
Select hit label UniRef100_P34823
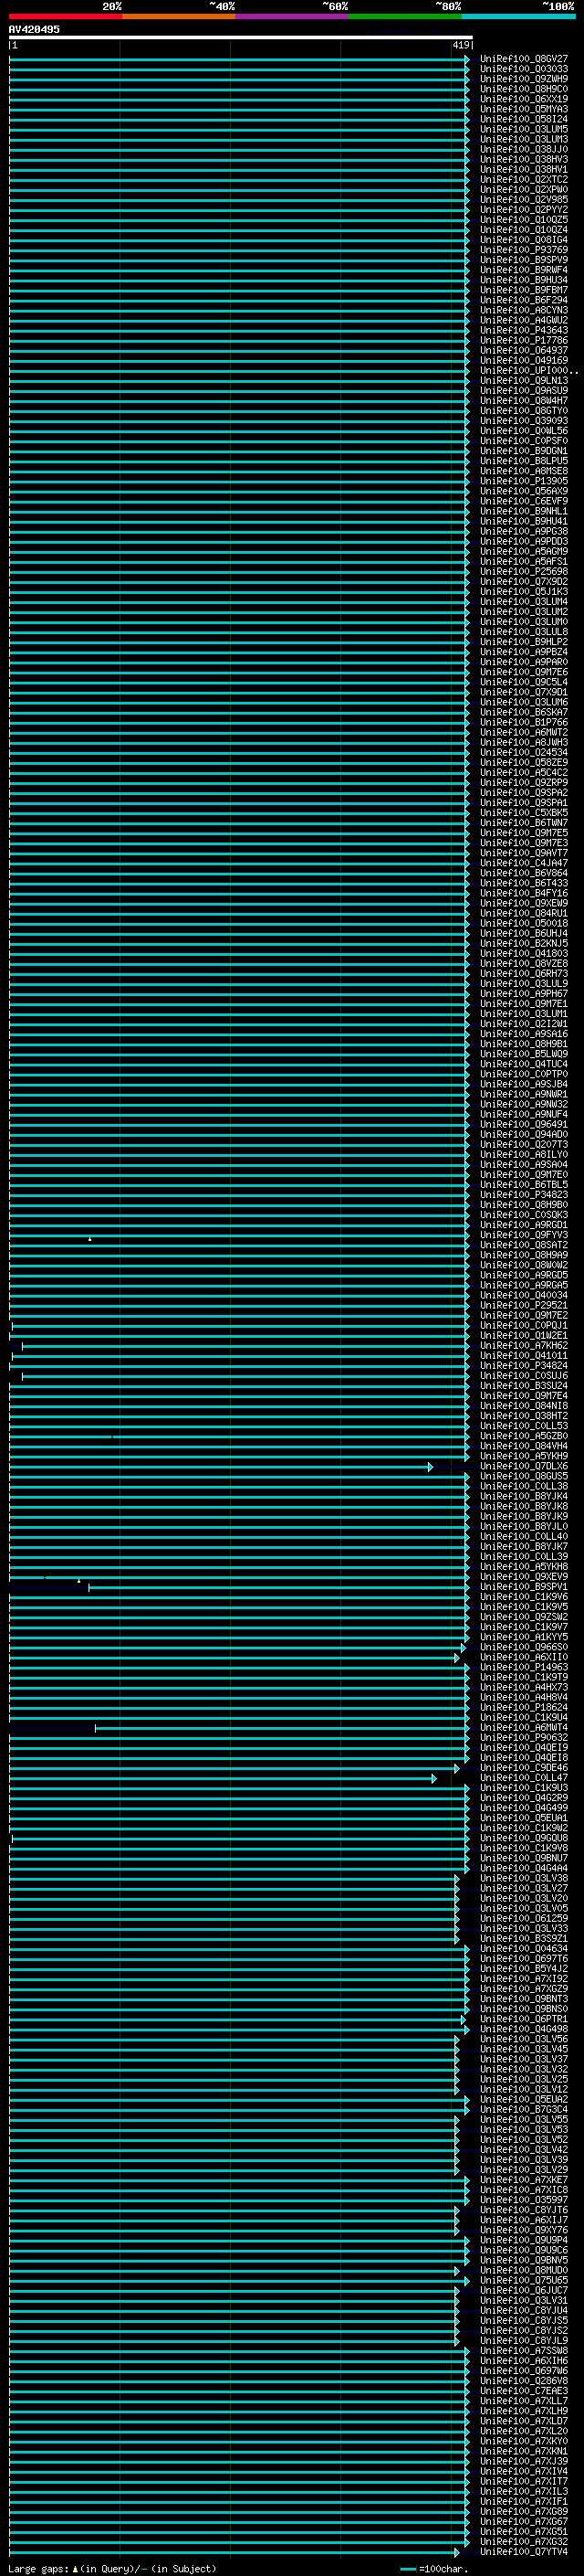(x=524, y=1195)
